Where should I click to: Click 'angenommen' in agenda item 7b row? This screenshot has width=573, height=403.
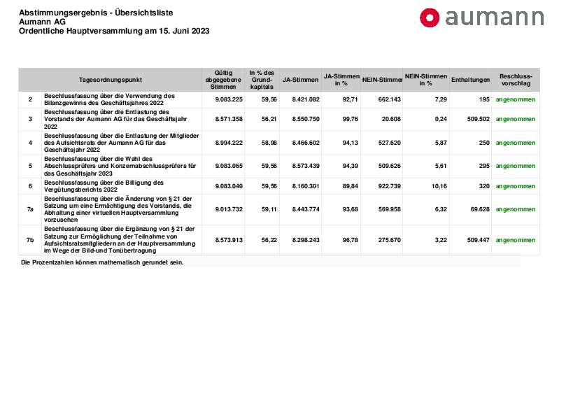coord(516,240)
